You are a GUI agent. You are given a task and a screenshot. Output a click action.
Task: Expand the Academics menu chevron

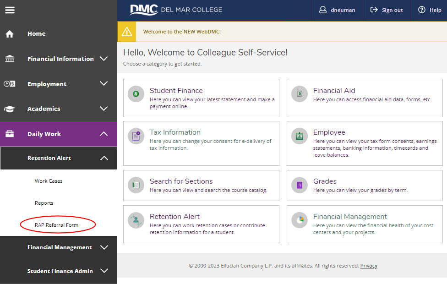pyautogui.click(x=104, y=109)
